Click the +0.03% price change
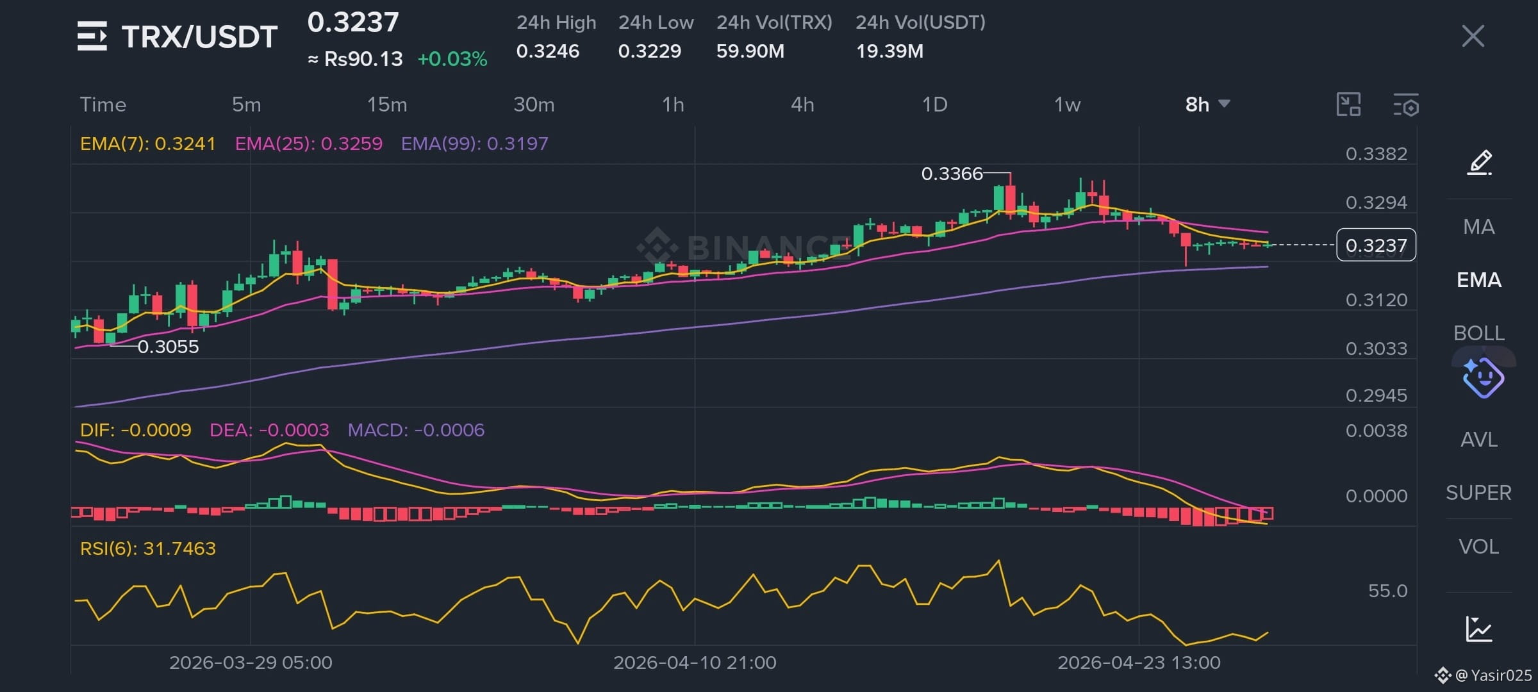This screenshot has height=692, width=1538. point(452,59)
